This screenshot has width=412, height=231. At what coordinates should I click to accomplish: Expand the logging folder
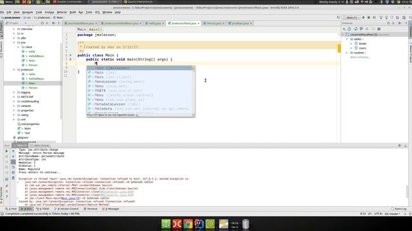[x=14, y=92]
